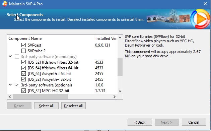The height and width of the screenshot is (131, 211).
Task: Check the SVPtube 2 component checkbox
Action: tap(23, 51)
